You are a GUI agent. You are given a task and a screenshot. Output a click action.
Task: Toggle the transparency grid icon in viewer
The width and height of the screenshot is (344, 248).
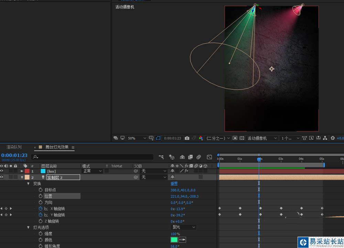[242, 138]
